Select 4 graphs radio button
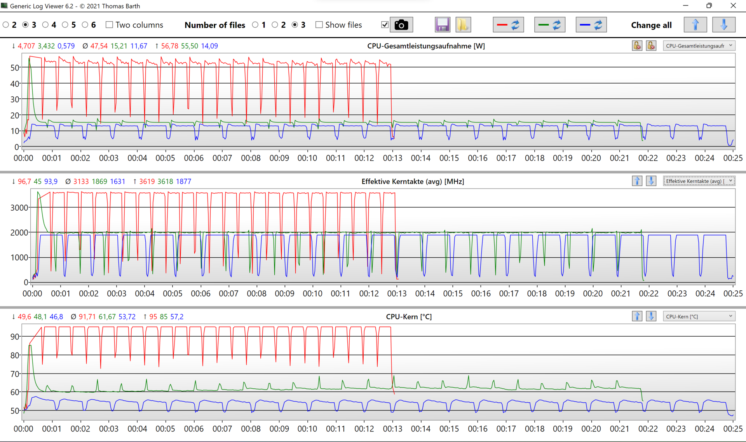The image size is (746, 442). click(45, 25)
